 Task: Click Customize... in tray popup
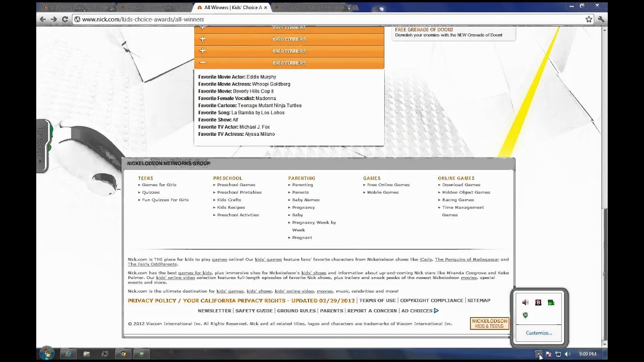coord(539,333)
